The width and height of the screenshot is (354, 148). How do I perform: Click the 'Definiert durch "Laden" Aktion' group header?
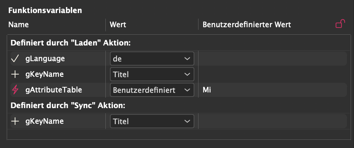(71, 43)
